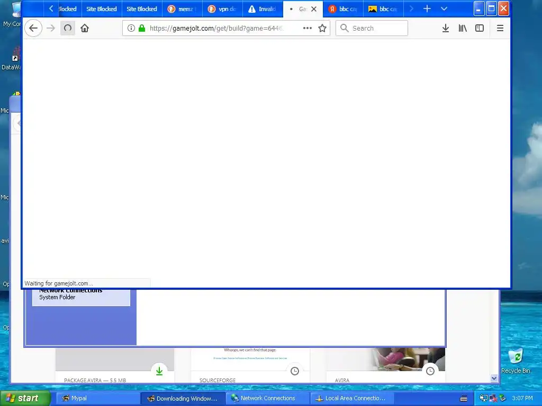Open the Library bookmarks icon
Viewport: 542px width, 406px height.
463,29
